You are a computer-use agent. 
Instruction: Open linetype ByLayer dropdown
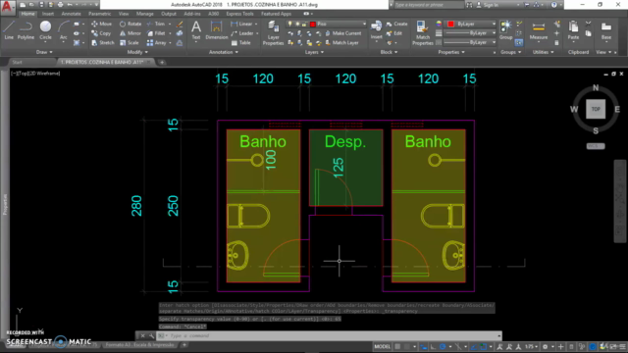494,42
